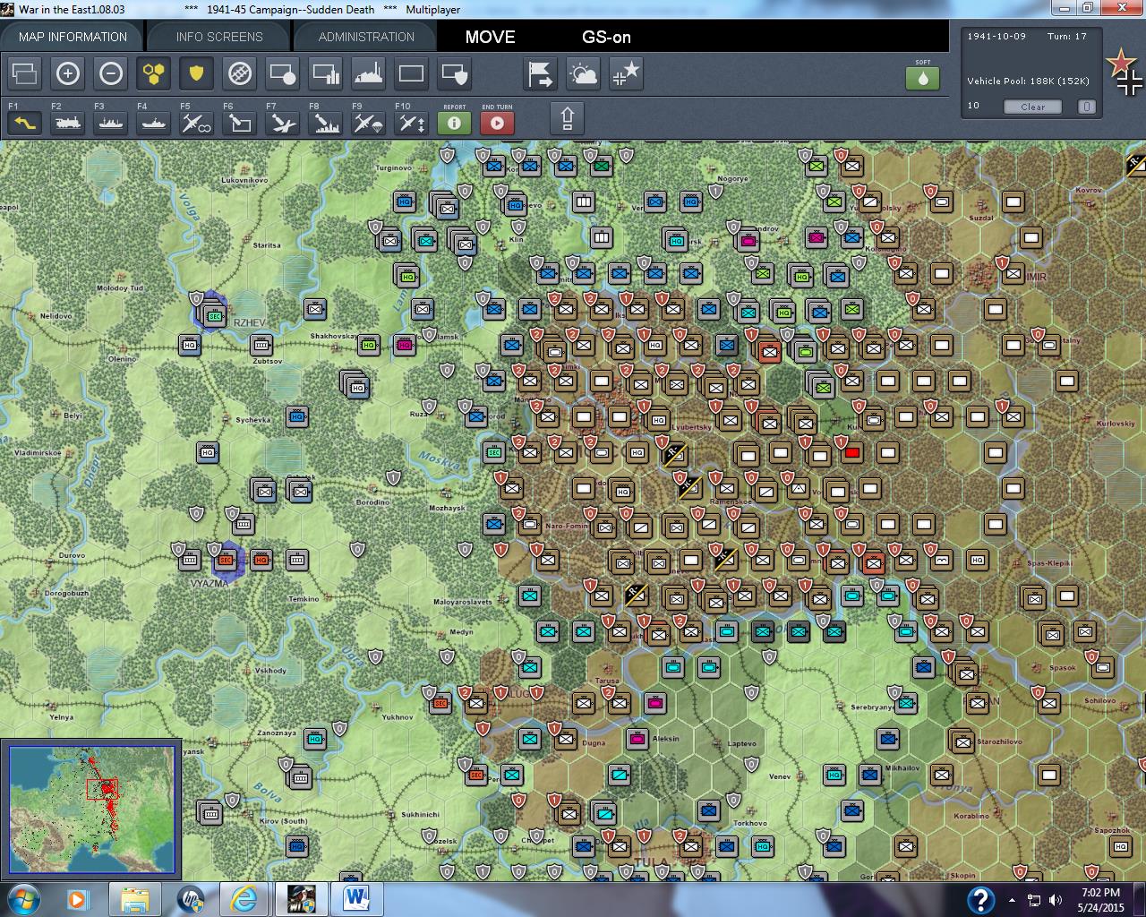Select the F9 airborne drop mode icon

tap(367, 123)
